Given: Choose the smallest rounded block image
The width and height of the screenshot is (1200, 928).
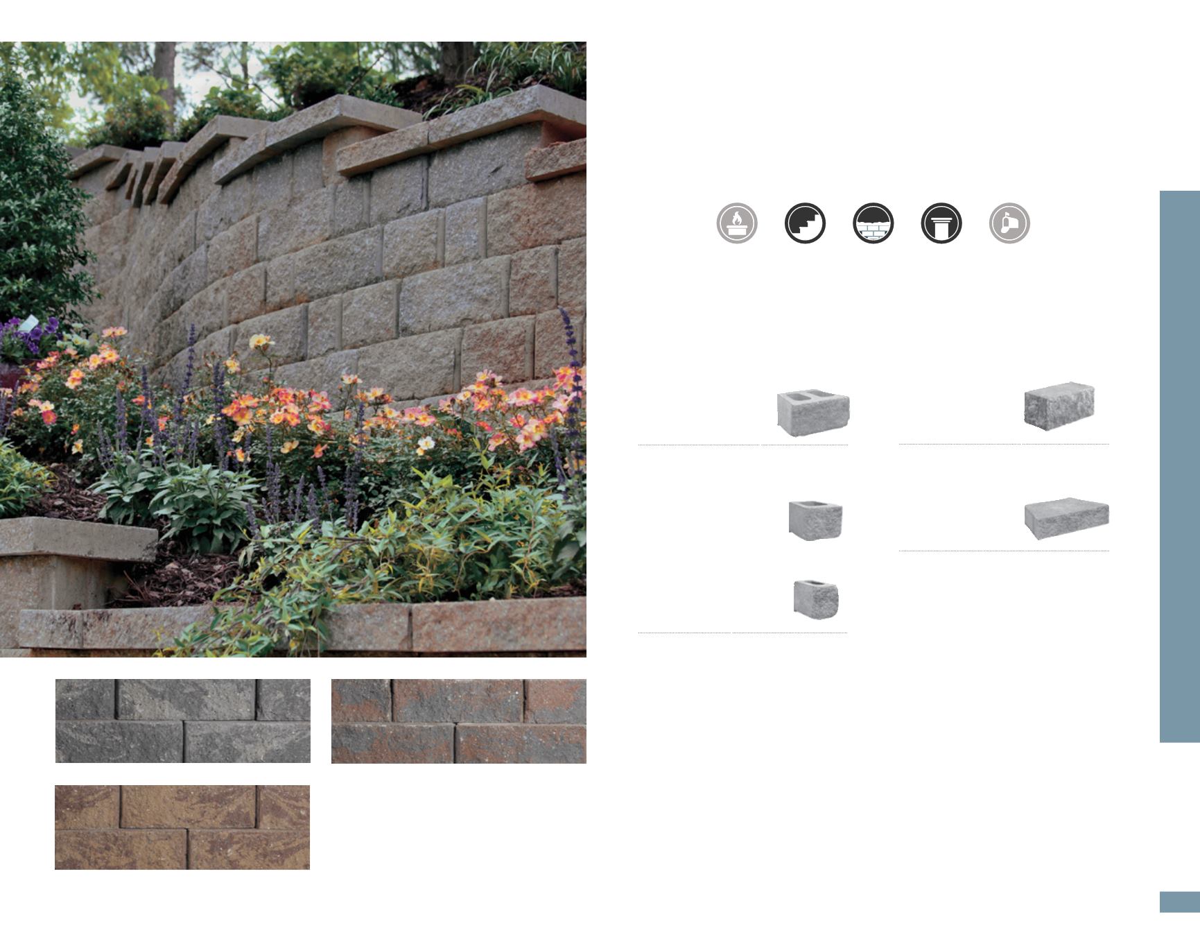Looking at the screenshot, I should click(x=816, y=599).
